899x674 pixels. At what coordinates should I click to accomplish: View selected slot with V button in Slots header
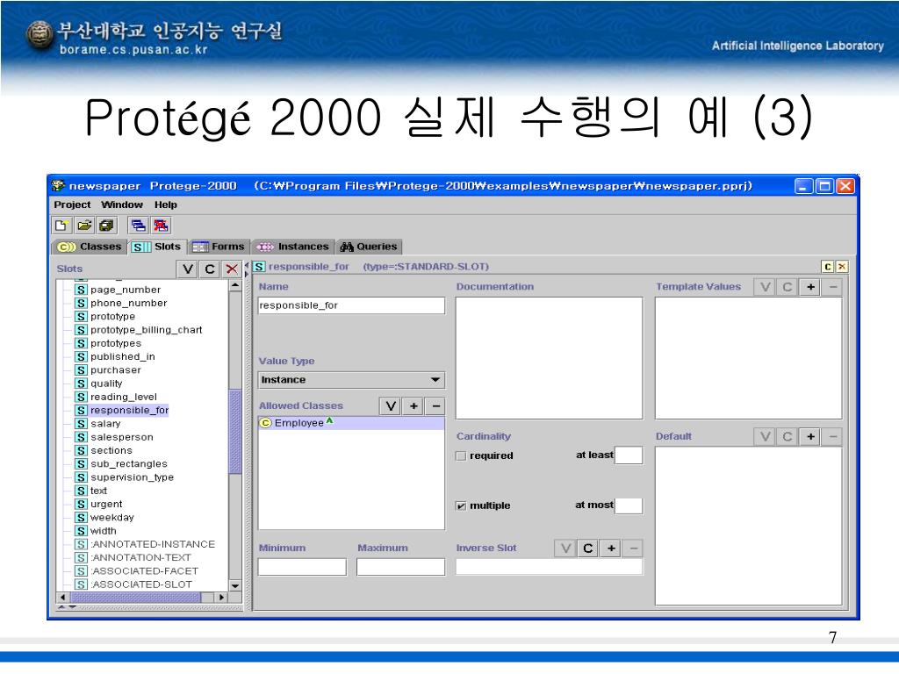(x=188, y=269)
